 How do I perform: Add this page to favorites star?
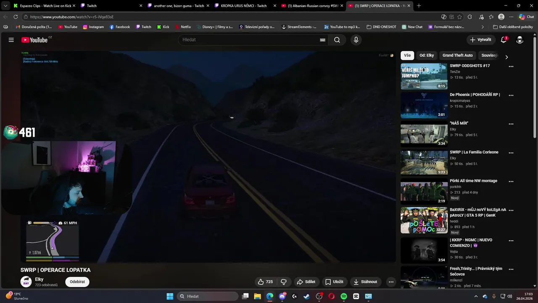coord(459,17)
